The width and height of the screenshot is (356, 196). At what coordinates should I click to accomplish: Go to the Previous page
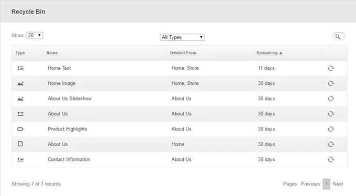[310, 184]
